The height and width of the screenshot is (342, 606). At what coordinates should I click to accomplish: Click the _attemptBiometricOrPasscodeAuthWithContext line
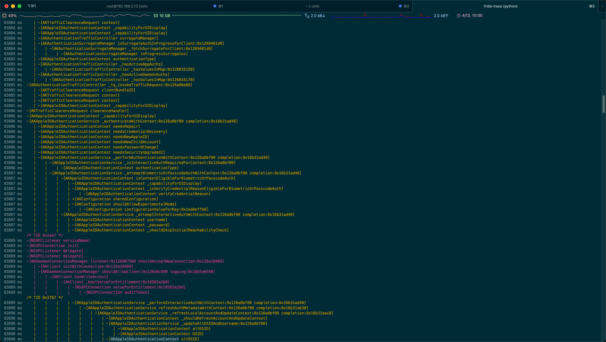coord(175,173)
